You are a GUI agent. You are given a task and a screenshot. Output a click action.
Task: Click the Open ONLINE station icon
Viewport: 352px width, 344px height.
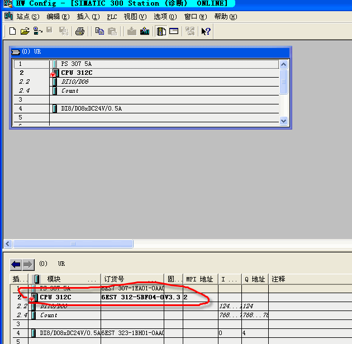tap(37, 31)
